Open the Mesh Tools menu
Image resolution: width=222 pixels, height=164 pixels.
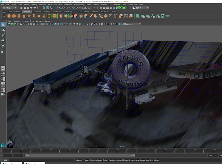point(68,5)
